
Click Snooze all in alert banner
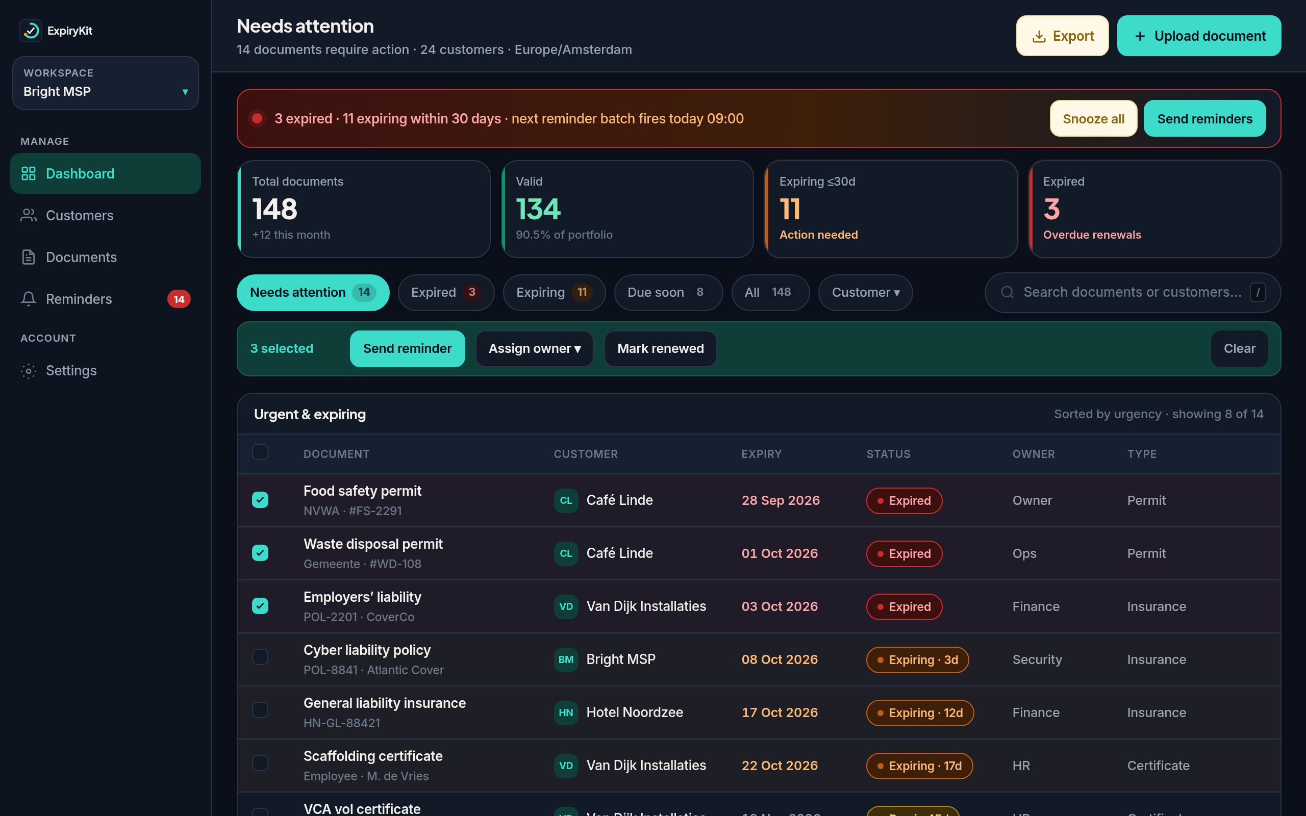[1093, 118]
